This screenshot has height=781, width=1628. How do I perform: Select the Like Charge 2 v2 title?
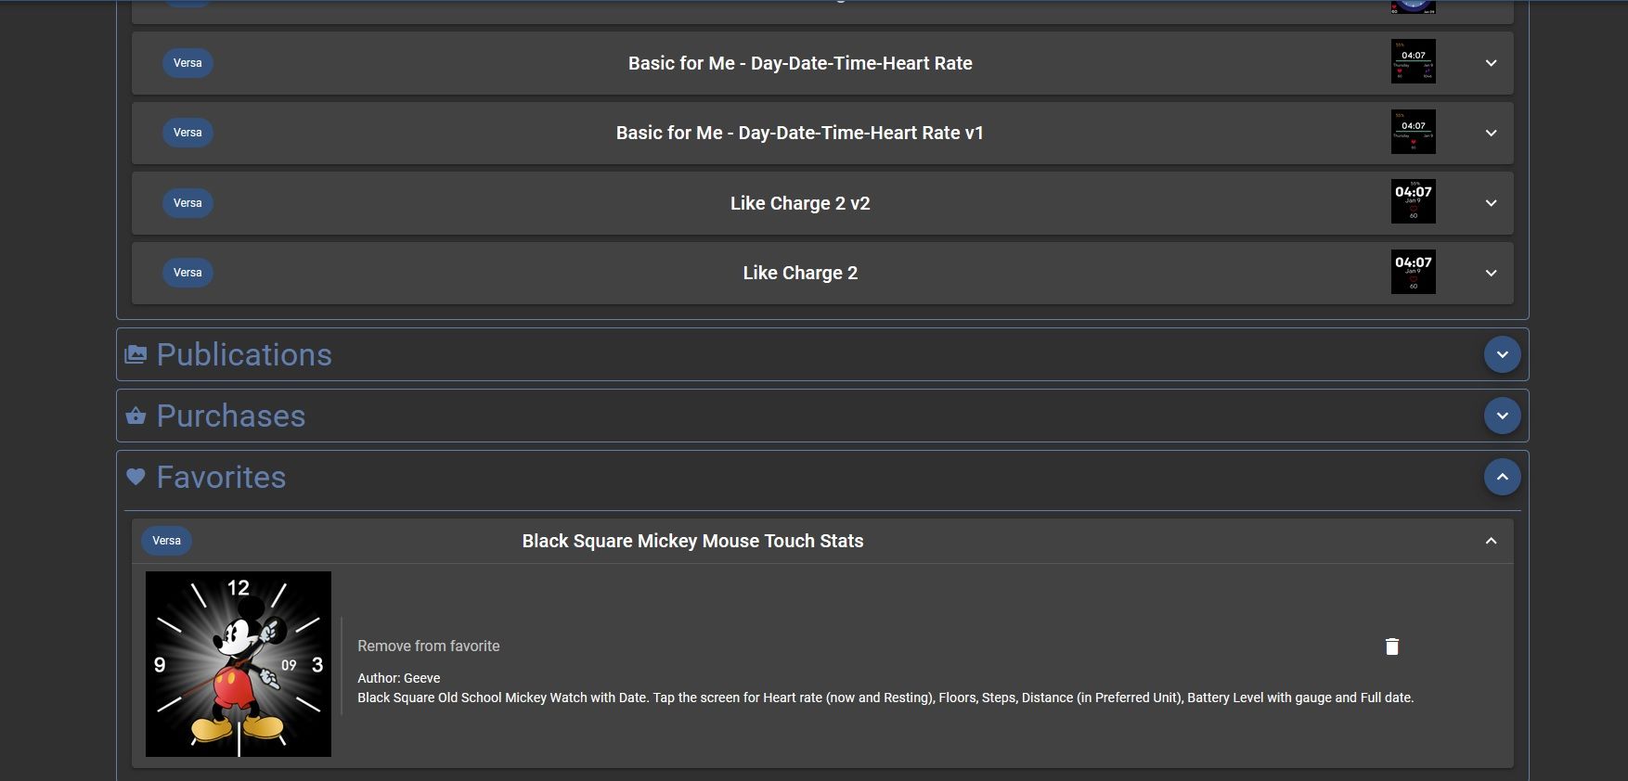[x=800, y=203]
